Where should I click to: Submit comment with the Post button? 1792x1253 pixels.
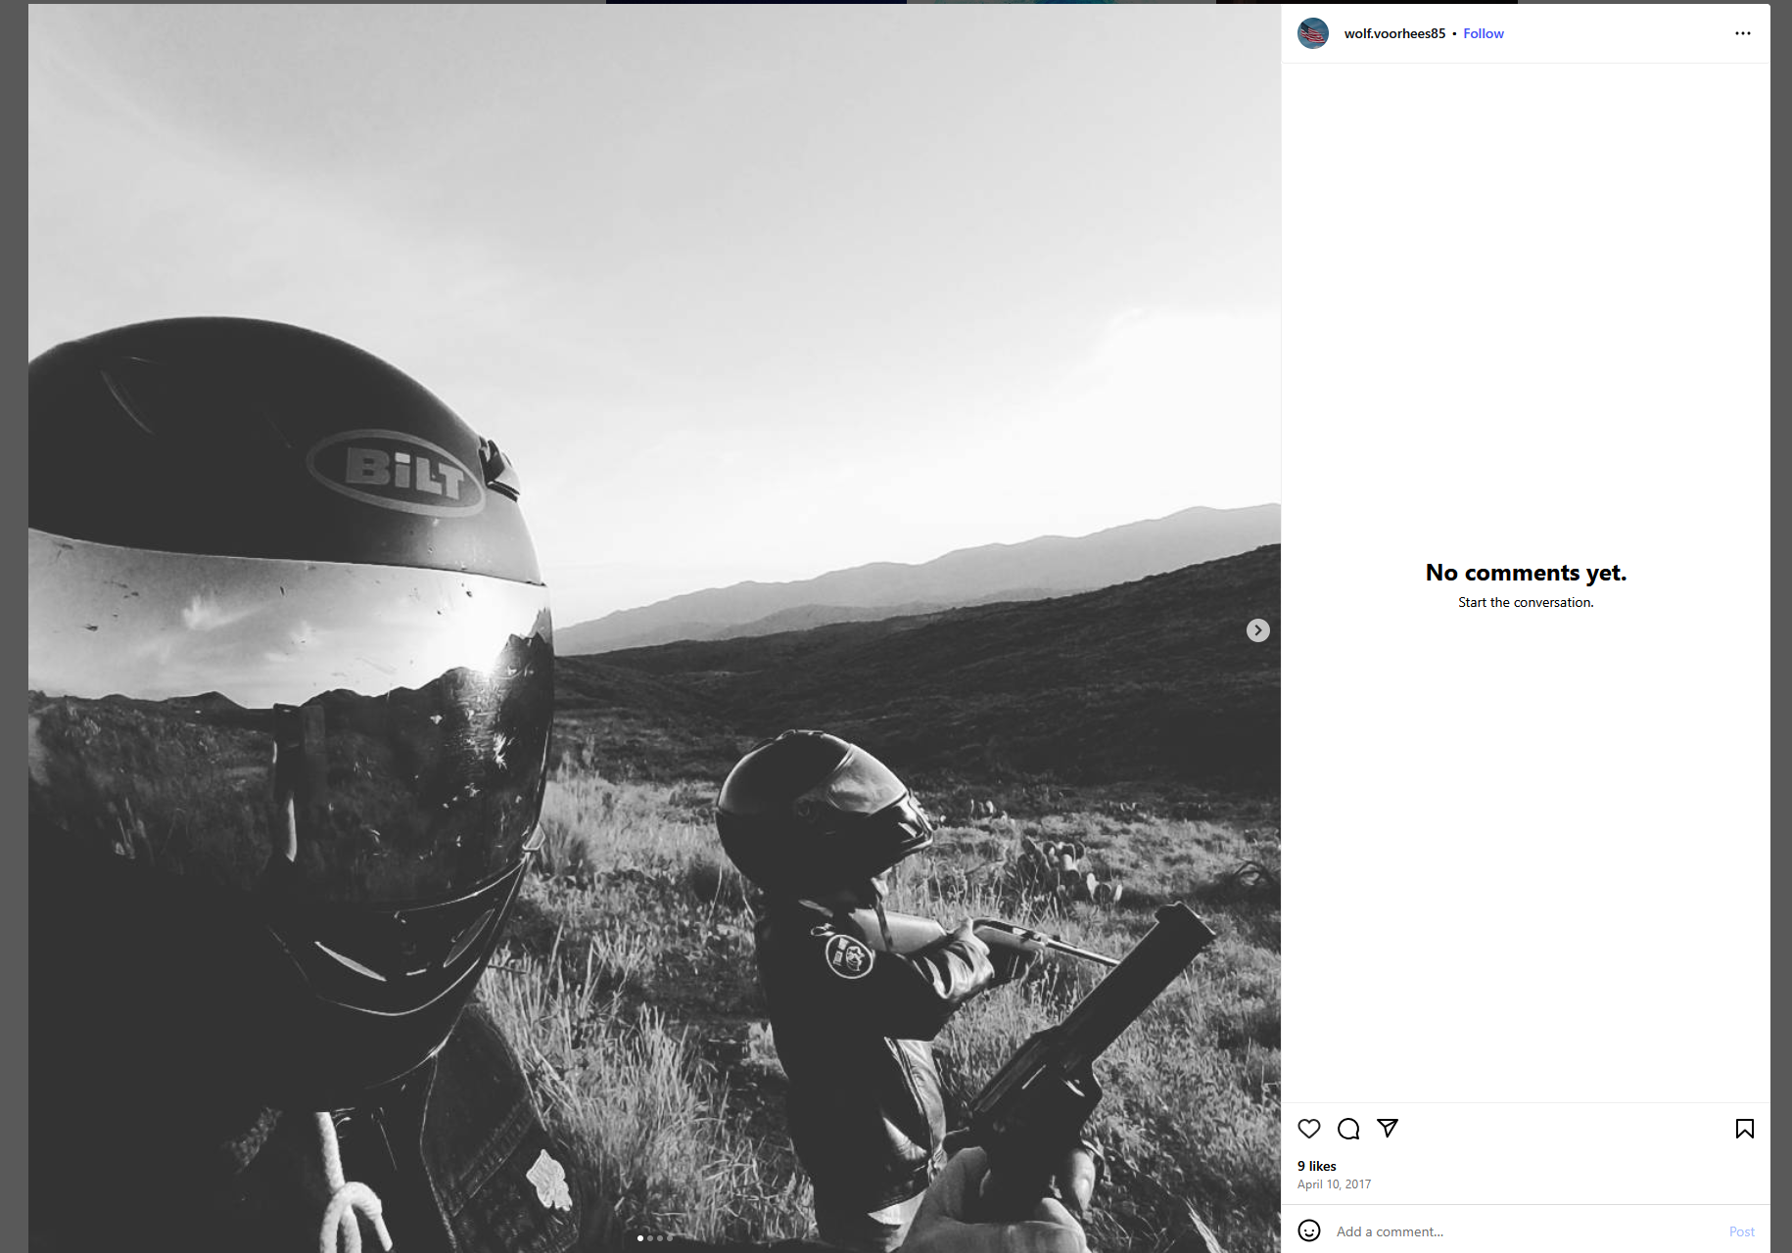(x=1741, y=1231)
